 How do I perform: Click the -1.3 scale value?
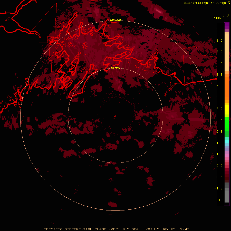pyautogui.click(x=218, y=188)
